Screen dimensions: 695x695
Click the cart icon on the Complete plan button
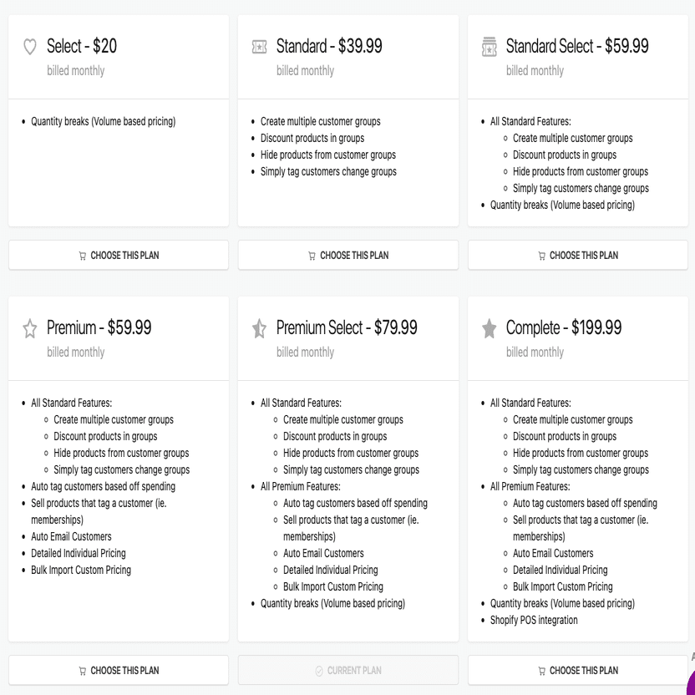click(x=541, y=671)
